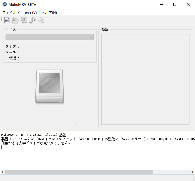Viewport: 195px width, 181px height.
Task: Click the log line '使用できる光学ドライブは見つかりません。'
Action: click(36, 143)
